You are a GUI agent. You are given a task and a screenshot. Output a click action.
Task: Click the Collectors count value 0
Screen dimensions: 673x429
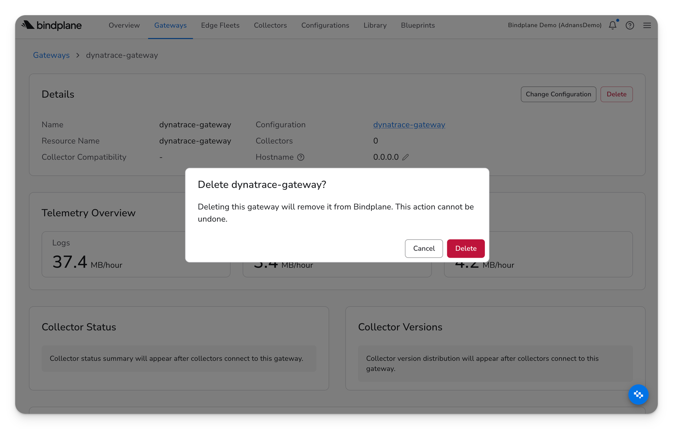[x=376, y=141]
